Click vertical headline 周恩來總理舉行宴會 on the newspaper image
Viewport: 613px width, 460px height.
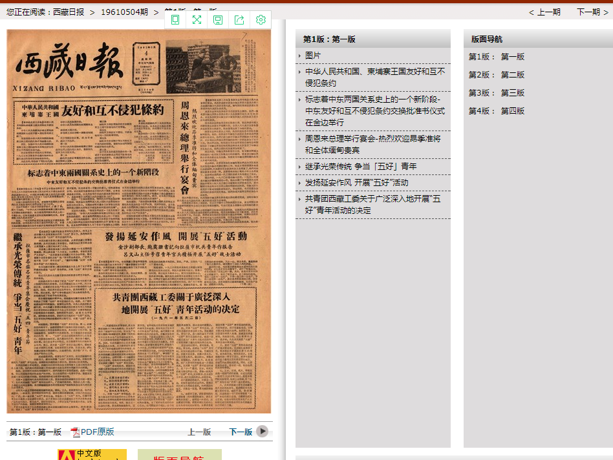(184, 147)
